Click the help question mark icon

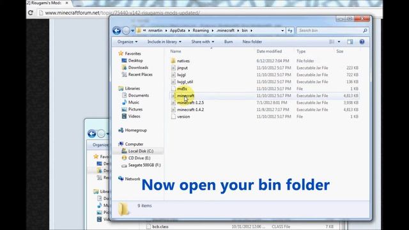click(362, 42)
